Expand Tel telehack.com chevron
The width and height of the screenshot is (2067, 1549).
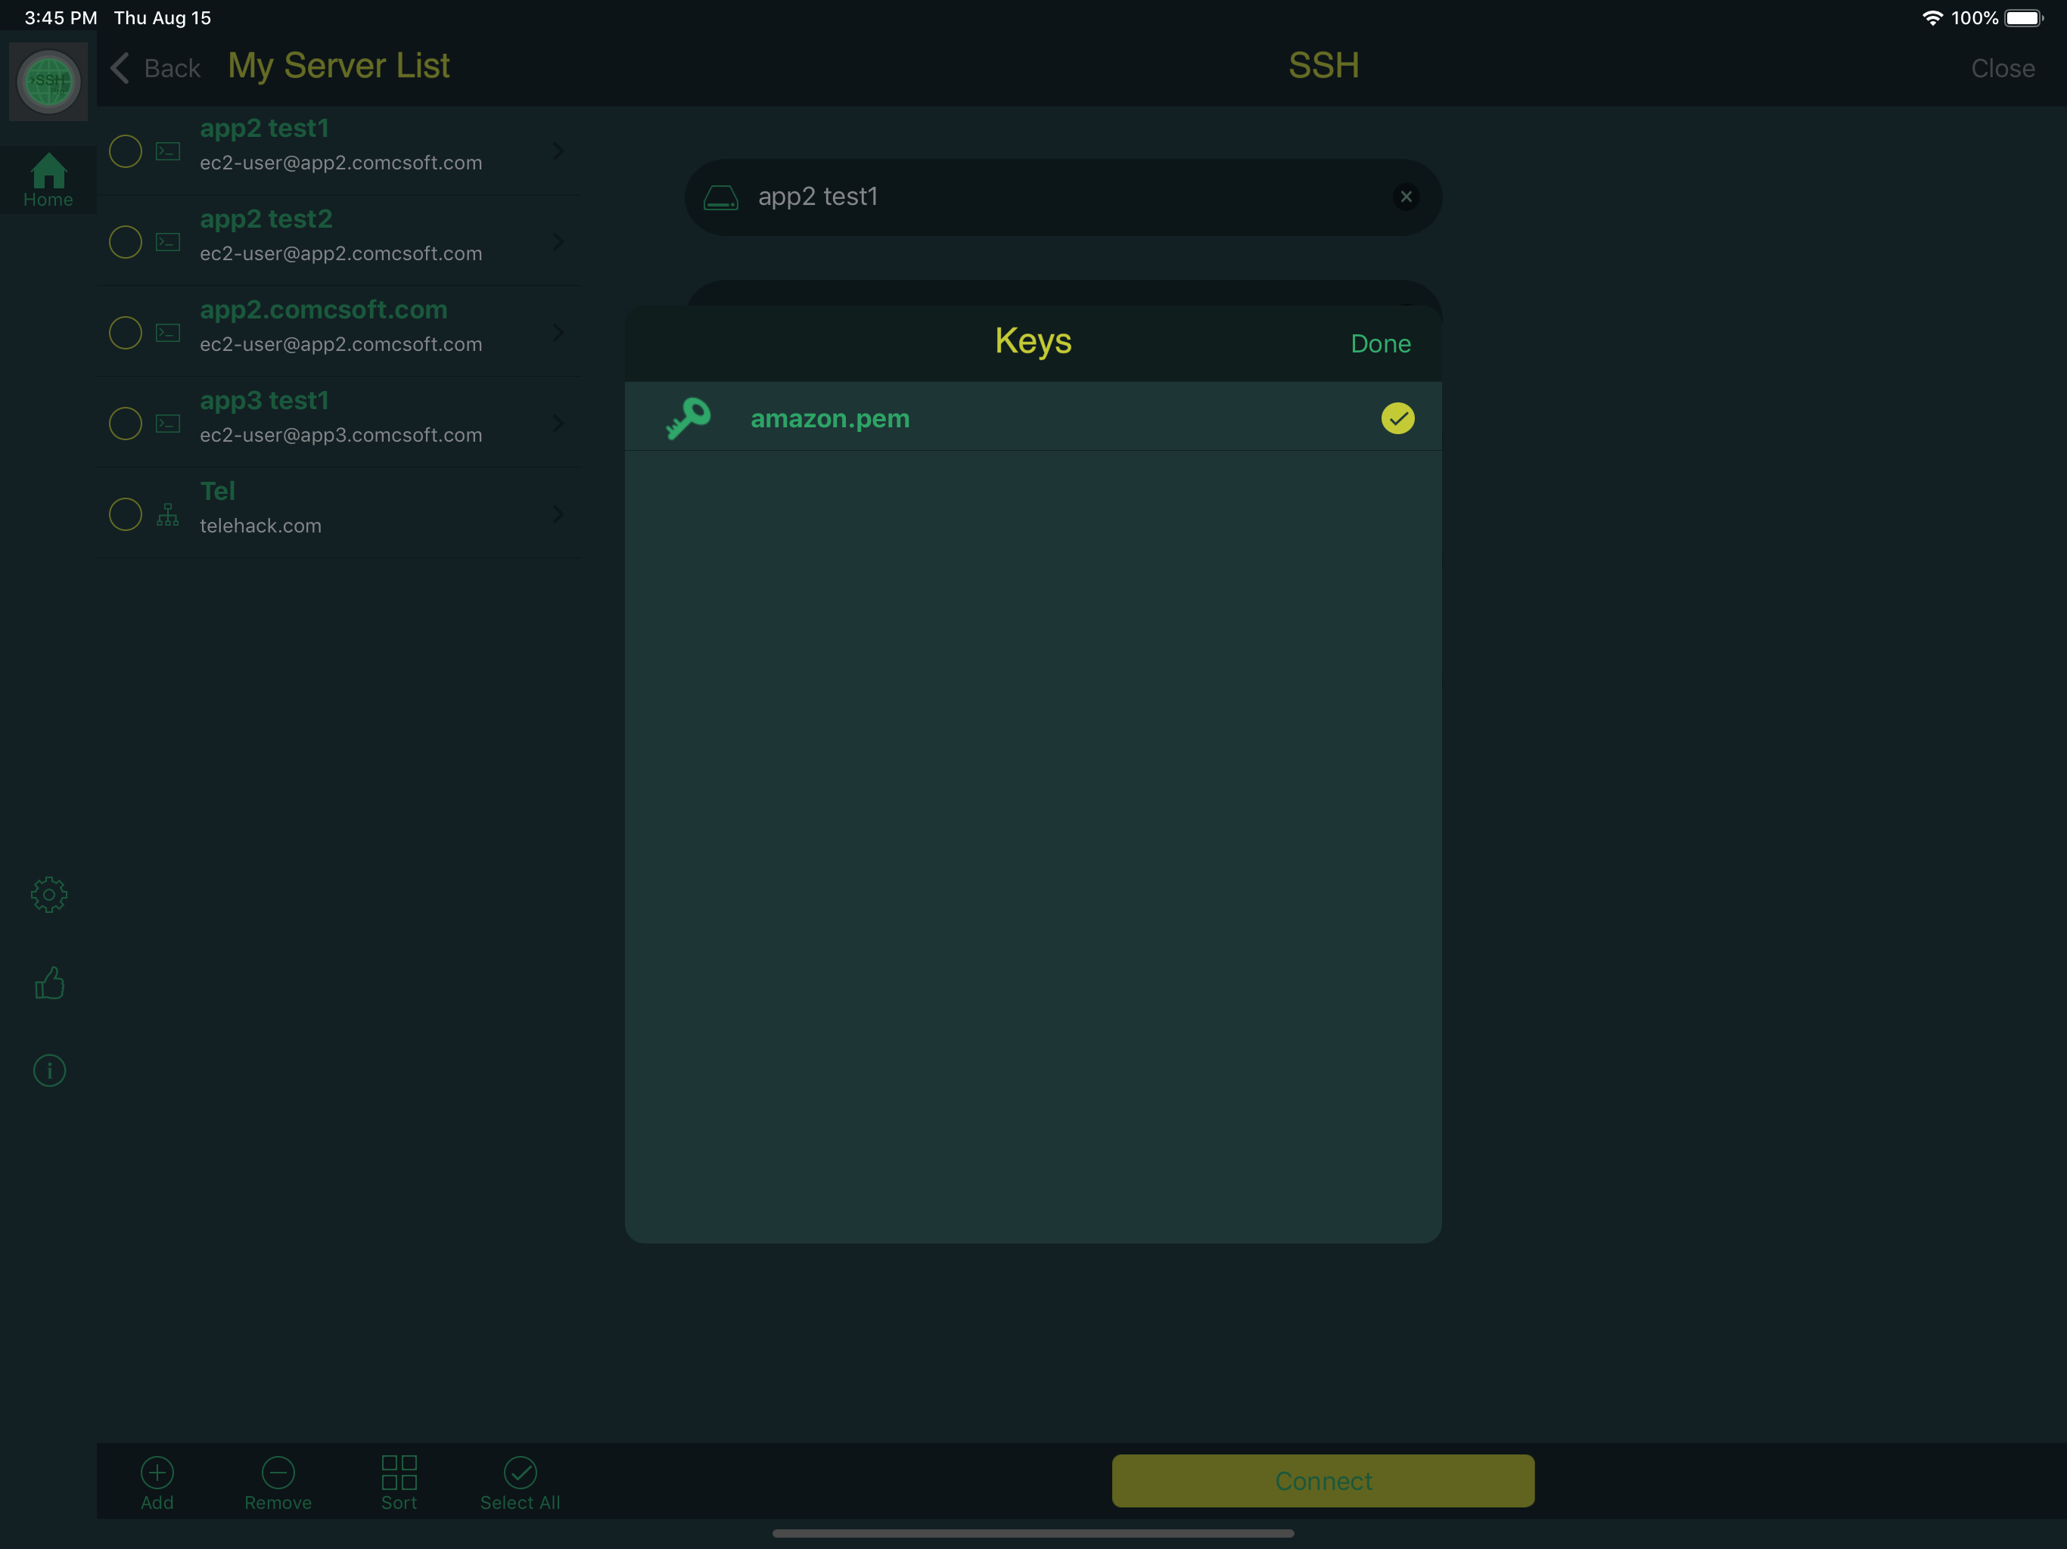pyautogui.click(x=558, y=514)
